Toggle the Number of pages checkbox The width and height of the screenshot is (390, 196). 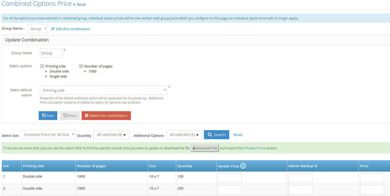81,66
